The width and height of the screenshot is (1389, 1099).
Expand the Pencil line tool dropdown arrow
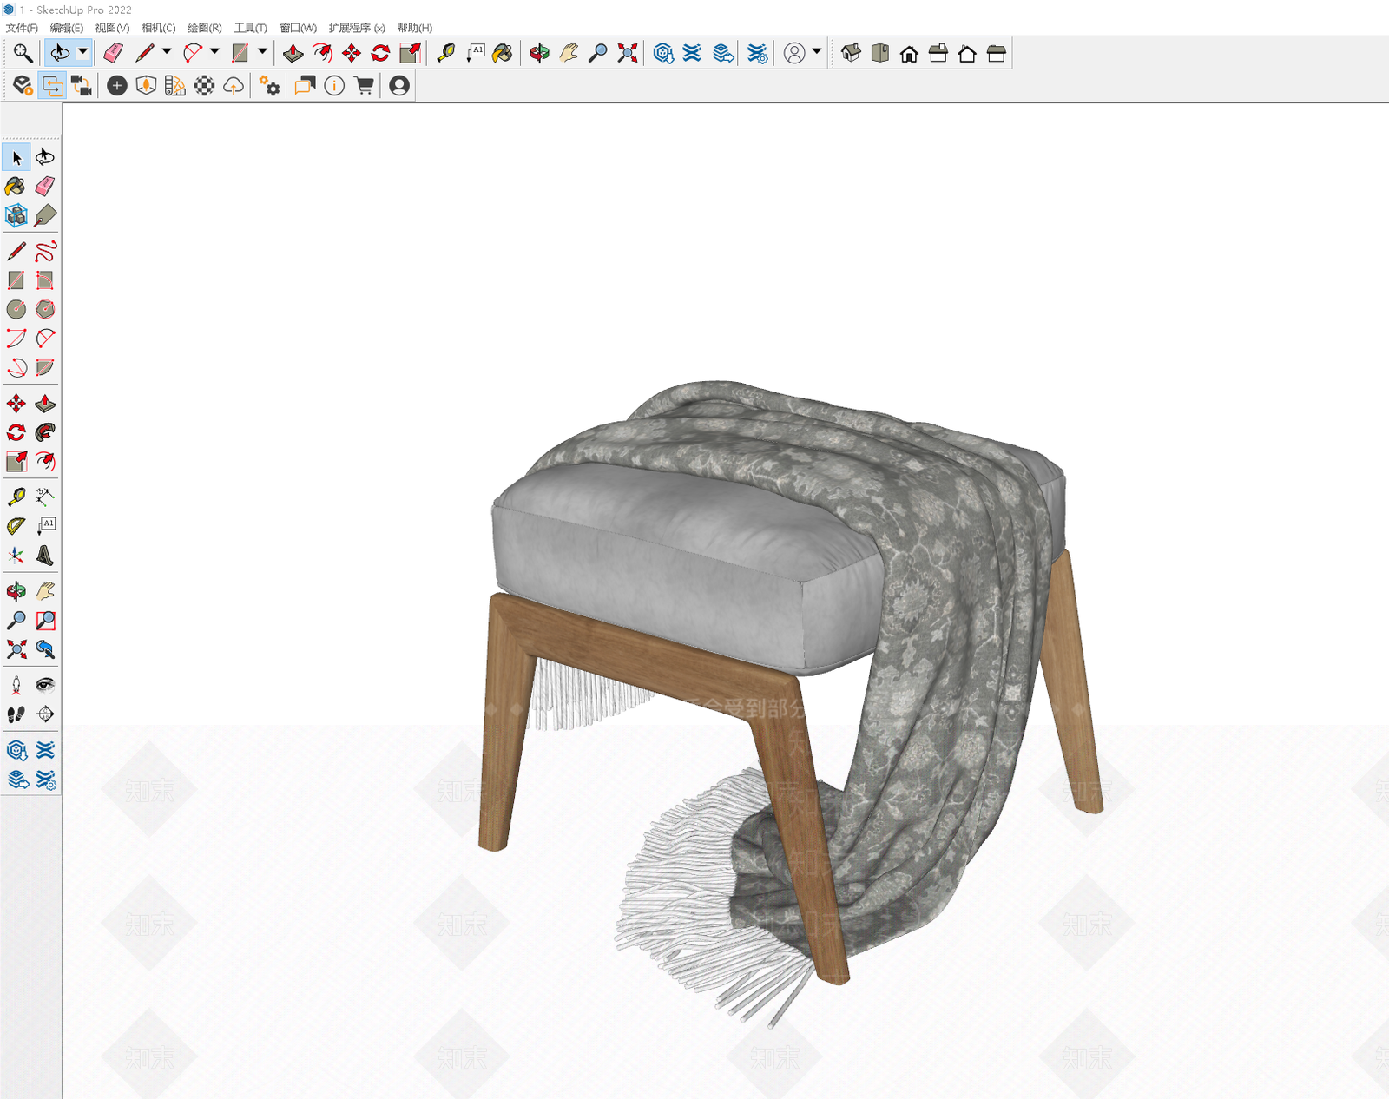167,52
